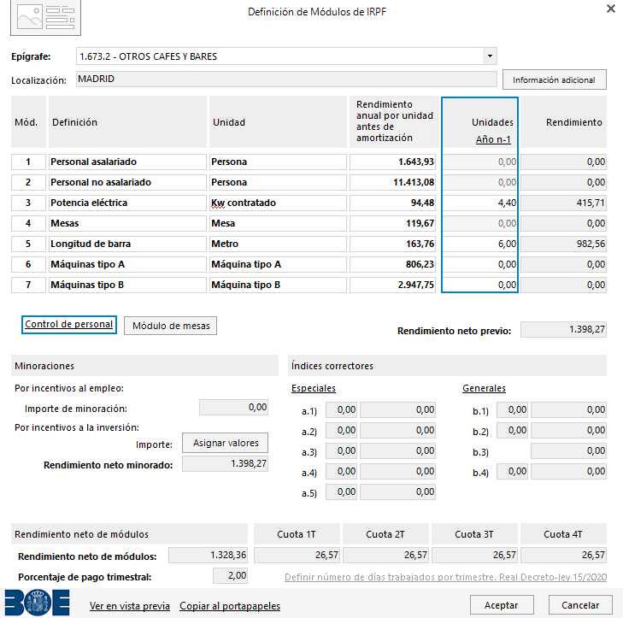Click the Longitud de barra definition cell
Viewport: 623px width, 618px height.
(x=127, y=244)
